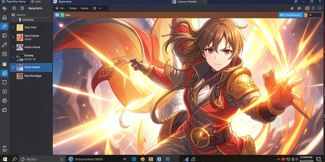The height and width of the screenshot is (162, 325).
Task: Click the bright blue button above the canvas
Action: point(291,15)
